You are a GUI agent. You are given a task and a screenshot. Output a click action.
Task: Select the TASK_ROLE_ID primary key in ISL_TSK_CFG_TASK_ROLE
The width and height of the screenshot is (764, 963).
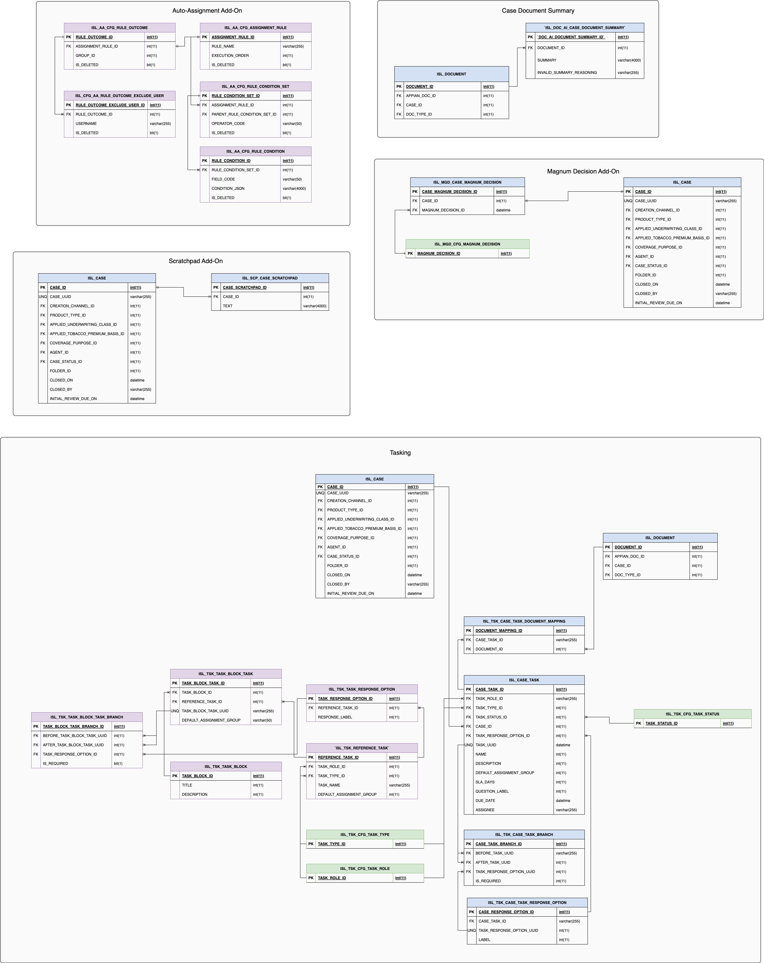(x=365, y=878)
